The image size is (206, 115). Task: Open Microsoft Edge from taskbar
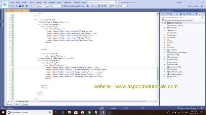[63, 112]
